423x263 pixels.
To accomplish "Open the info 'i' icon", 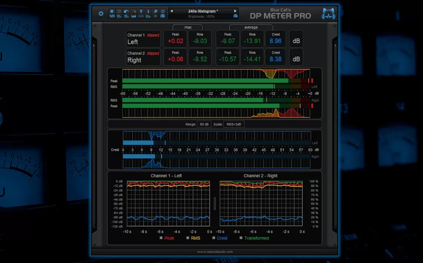I will [x=148, y=11].
